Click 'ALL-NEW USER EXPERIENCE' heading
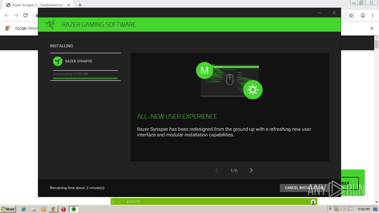Screen dimensions: 379x213 (x=177, y=117)
